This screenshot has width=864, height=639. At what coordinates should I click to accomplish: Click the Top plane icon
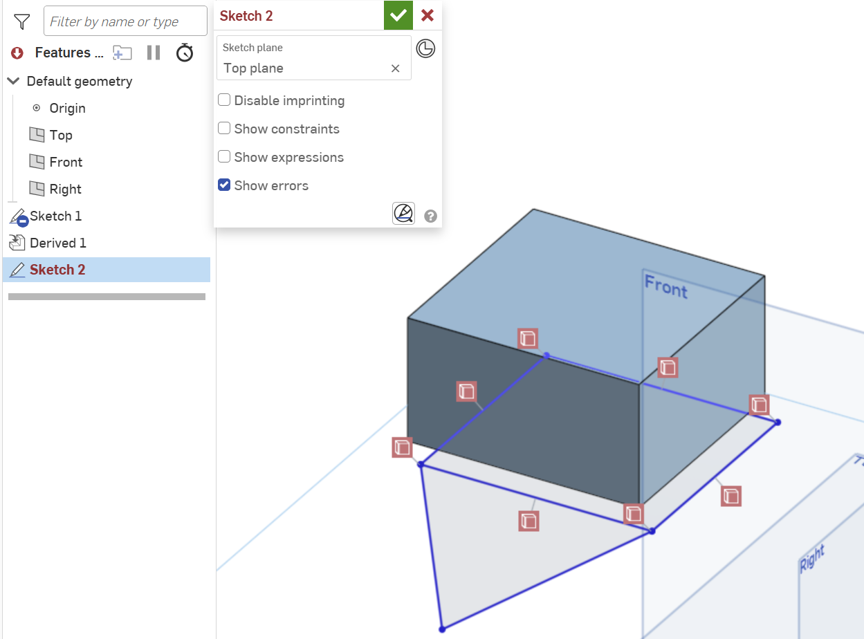37,135
